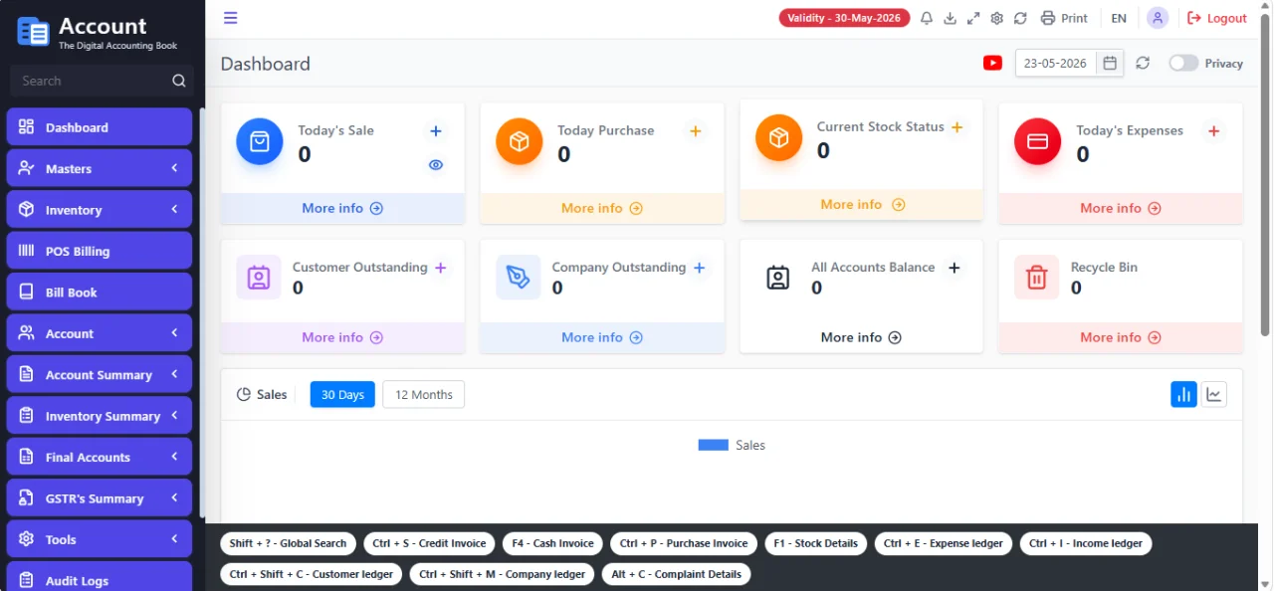Toggle the eye icon on Today's Sale
The image size is (1274, 591).
[435, 165]
